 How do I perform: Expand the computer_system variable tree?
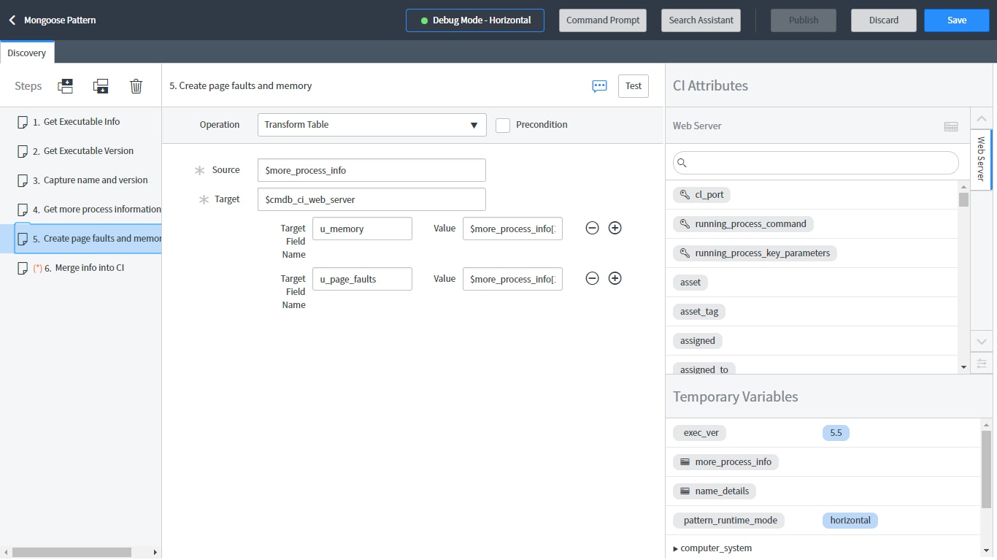675,548
